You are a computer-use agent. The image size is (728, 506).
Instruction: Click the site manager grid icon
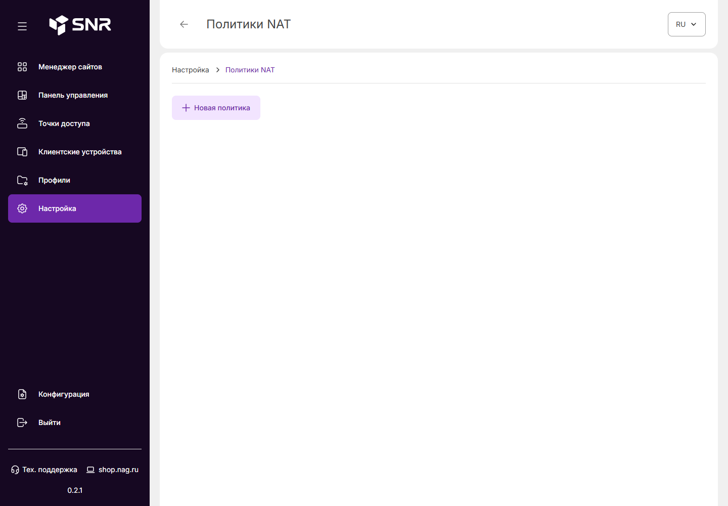pyautogui.click(x=22, y=67)
